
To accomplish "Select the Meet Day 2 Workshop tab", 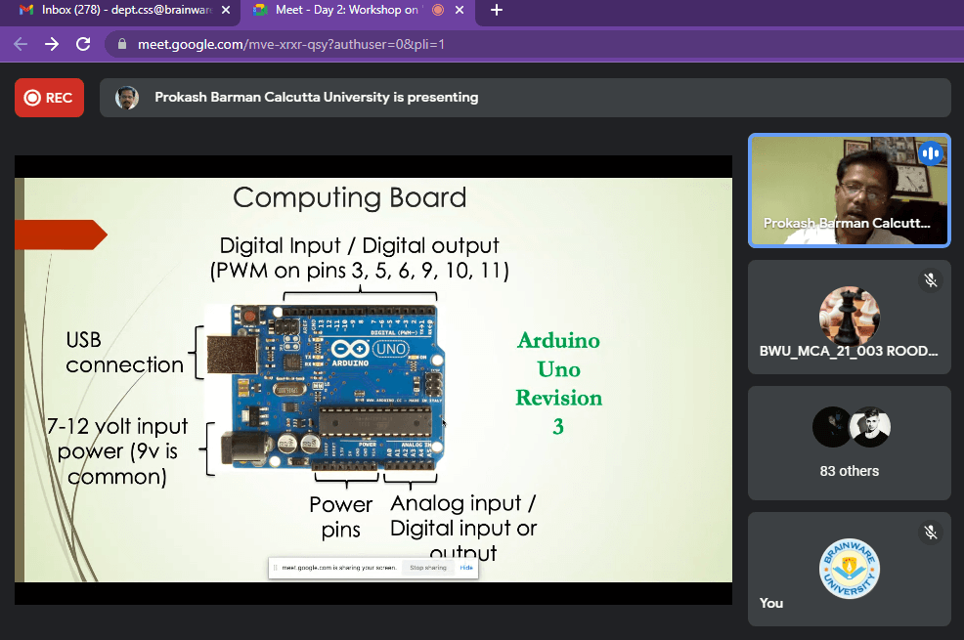I will tap(337, 11).
